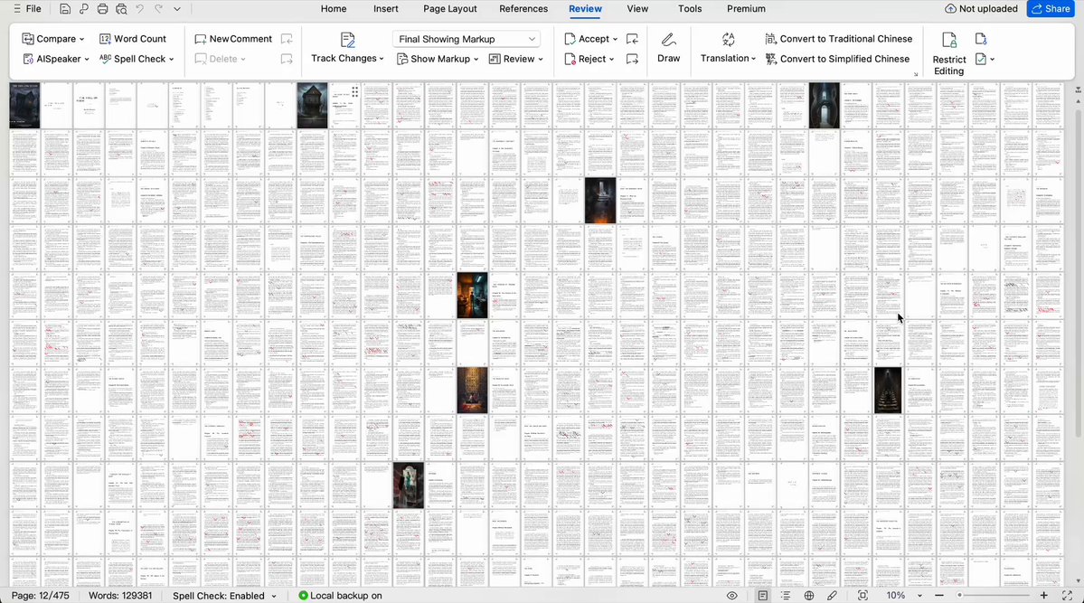Click the zoom slider handle
1084x603 pixels.
pos(959,596)
